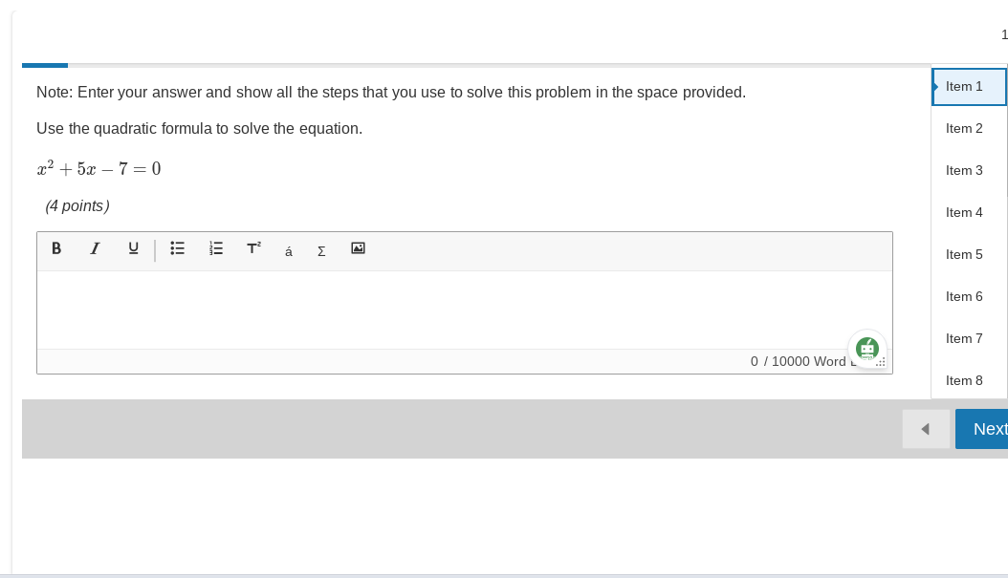Open the superscript formatting tool

[x=252, y=249]
